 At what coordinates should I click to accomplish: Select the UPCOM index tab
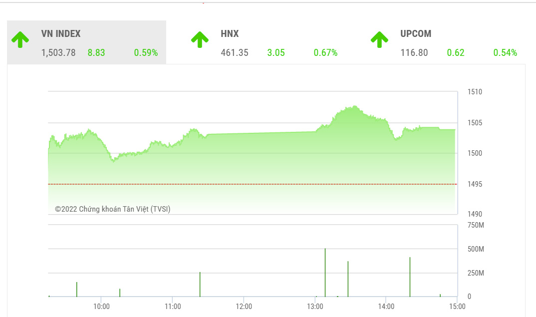(416, 34)
